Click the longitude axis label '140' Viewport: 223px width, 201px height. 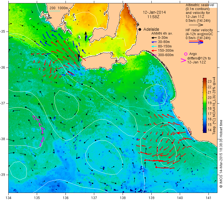click(x=180, y=198)
